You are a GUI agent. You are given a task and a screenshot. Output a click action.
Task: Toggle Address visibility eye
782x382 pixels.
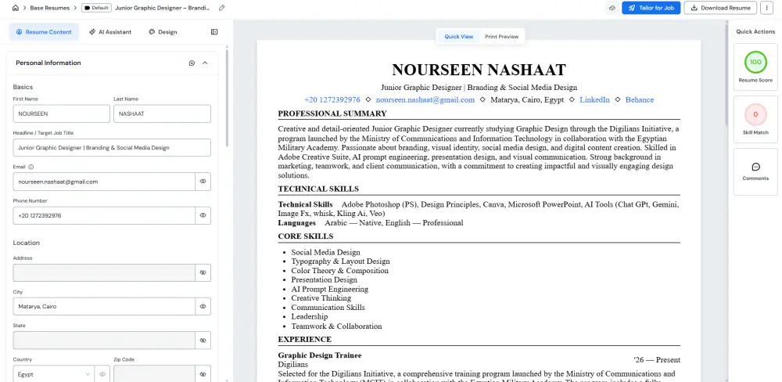point(203,272)
